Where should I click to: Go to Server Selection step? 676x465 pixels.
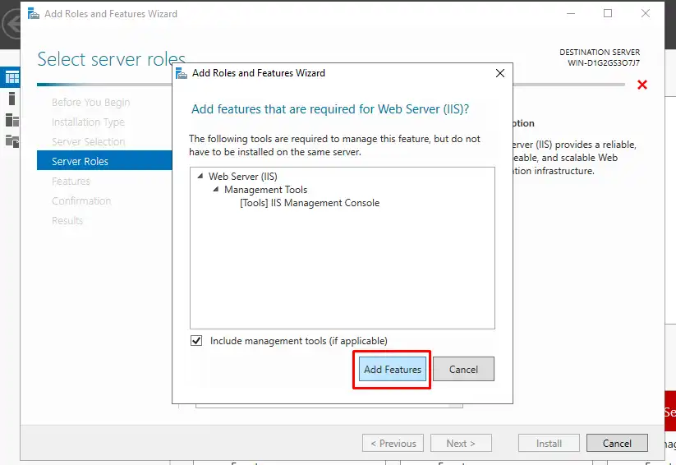pos(88,142)
